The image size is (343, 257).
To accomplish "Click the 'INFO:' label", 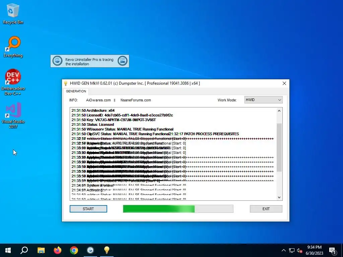I will pos(74,100).
